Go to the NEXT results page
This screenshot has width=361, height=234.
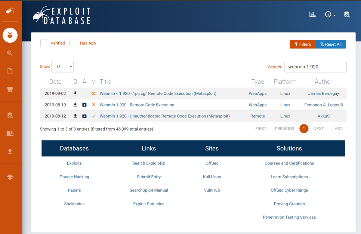click(319, 129)
